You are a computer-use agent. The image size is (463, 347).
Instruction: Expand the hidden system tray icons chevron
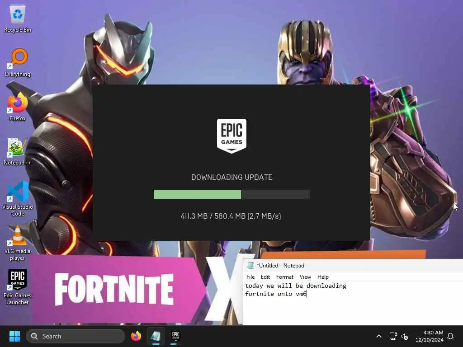tap(379, 336)
